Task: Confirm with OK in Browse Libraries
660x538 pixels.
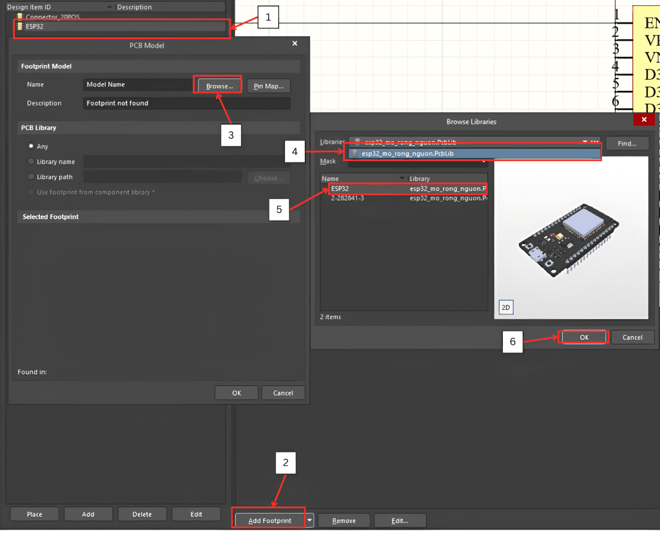Action: point(583,337)
